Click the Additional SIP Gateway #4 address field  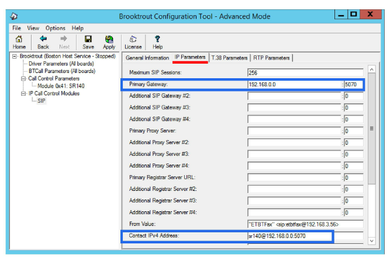point(295,119)
